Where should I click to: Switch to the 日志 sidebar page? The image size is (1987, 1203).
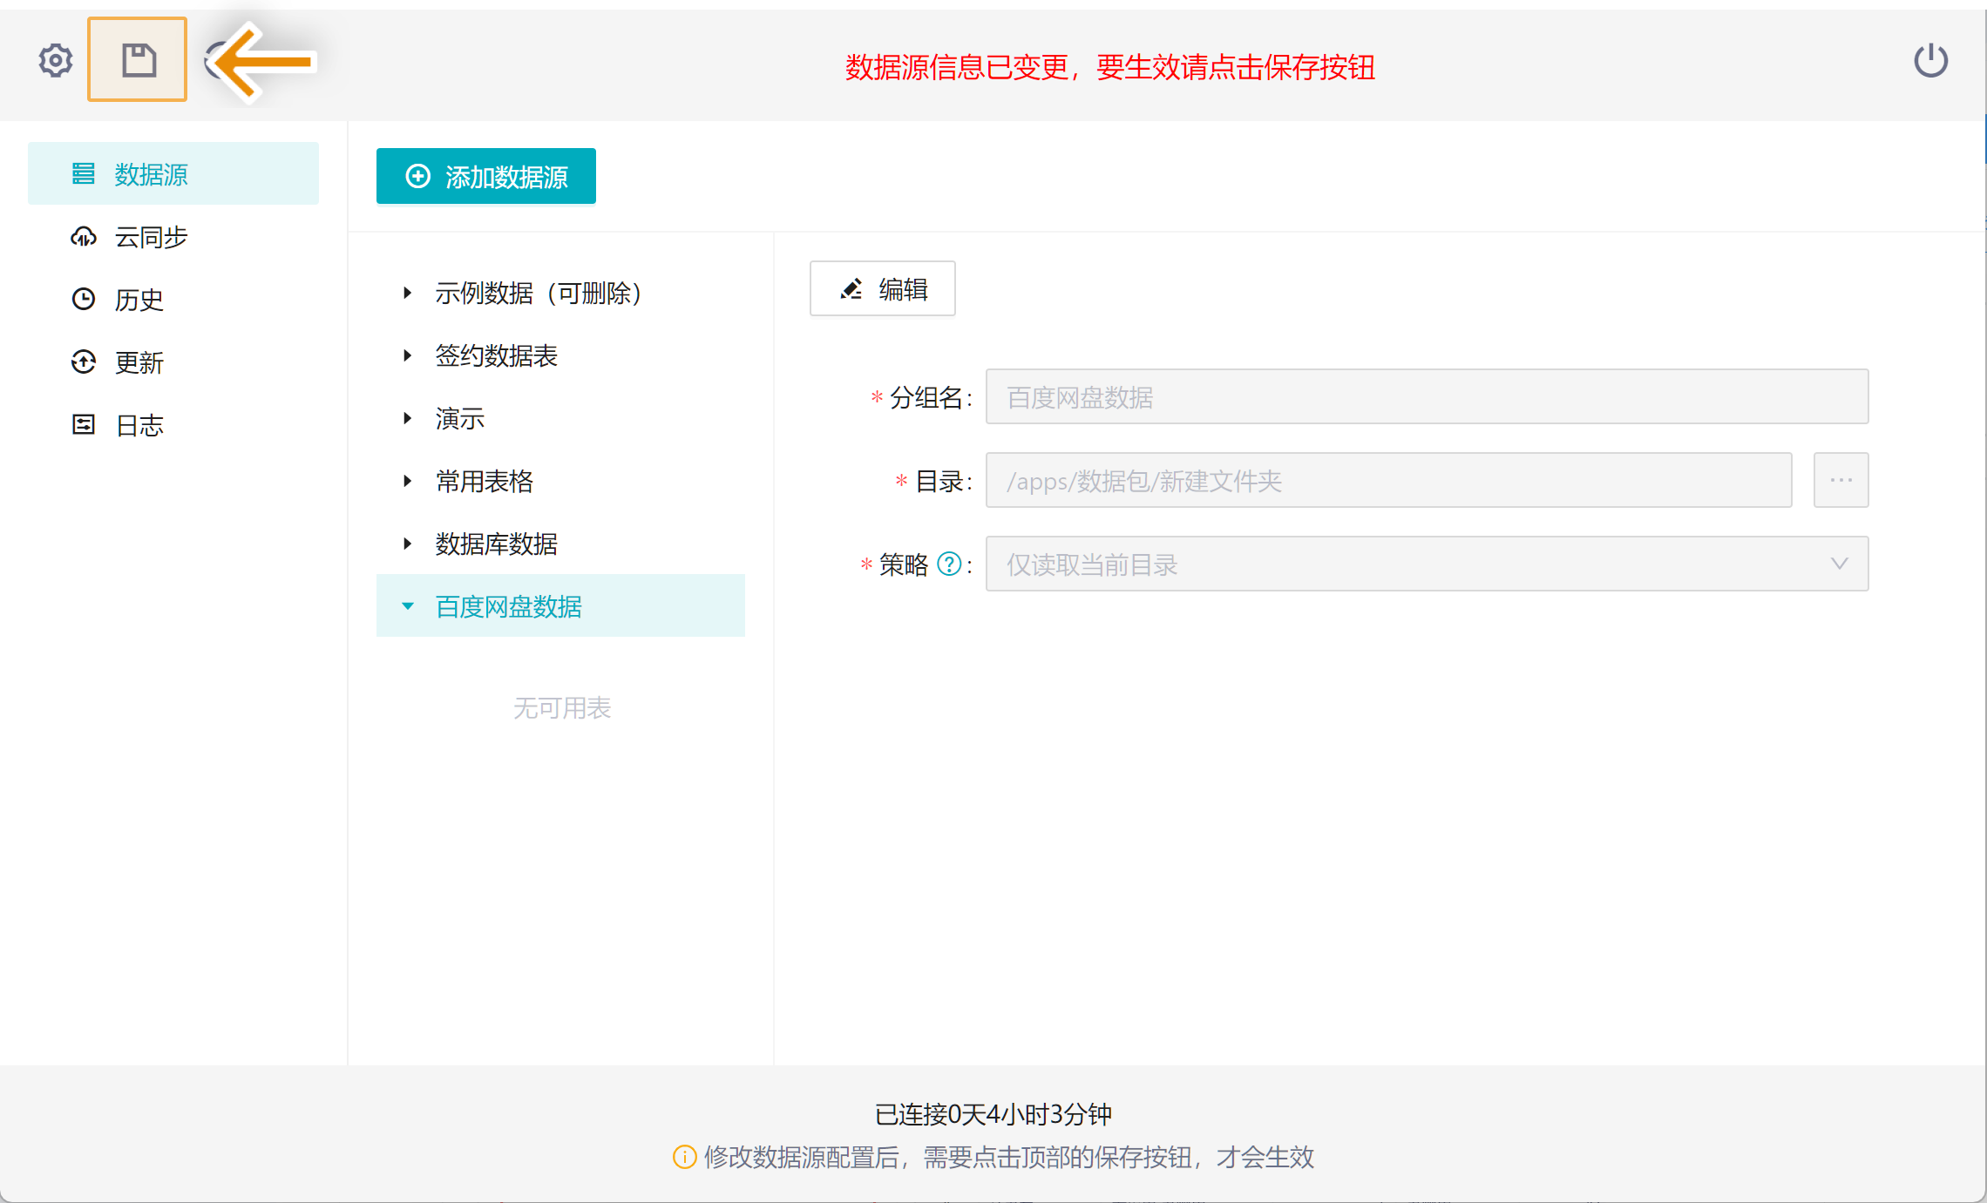(138, 425)
